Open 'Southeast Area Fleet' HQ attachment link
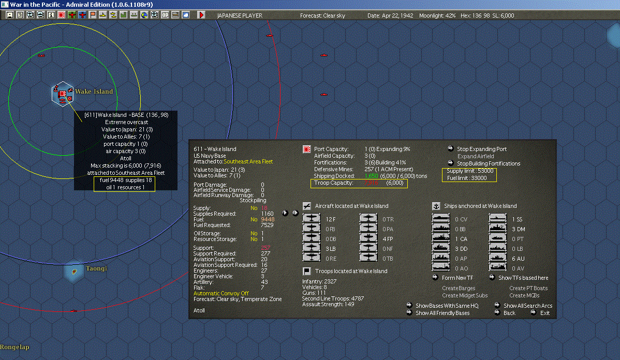The width and height of the screenshot is (620, 360). point(248,161)
